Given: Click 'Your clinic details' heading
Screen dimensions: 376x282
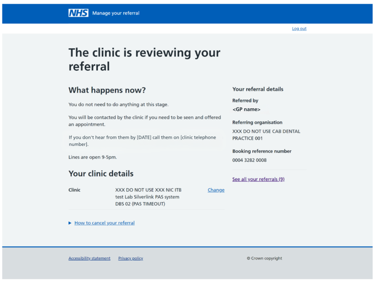Looking at the screenshot, I should click(x=101, y=174).
